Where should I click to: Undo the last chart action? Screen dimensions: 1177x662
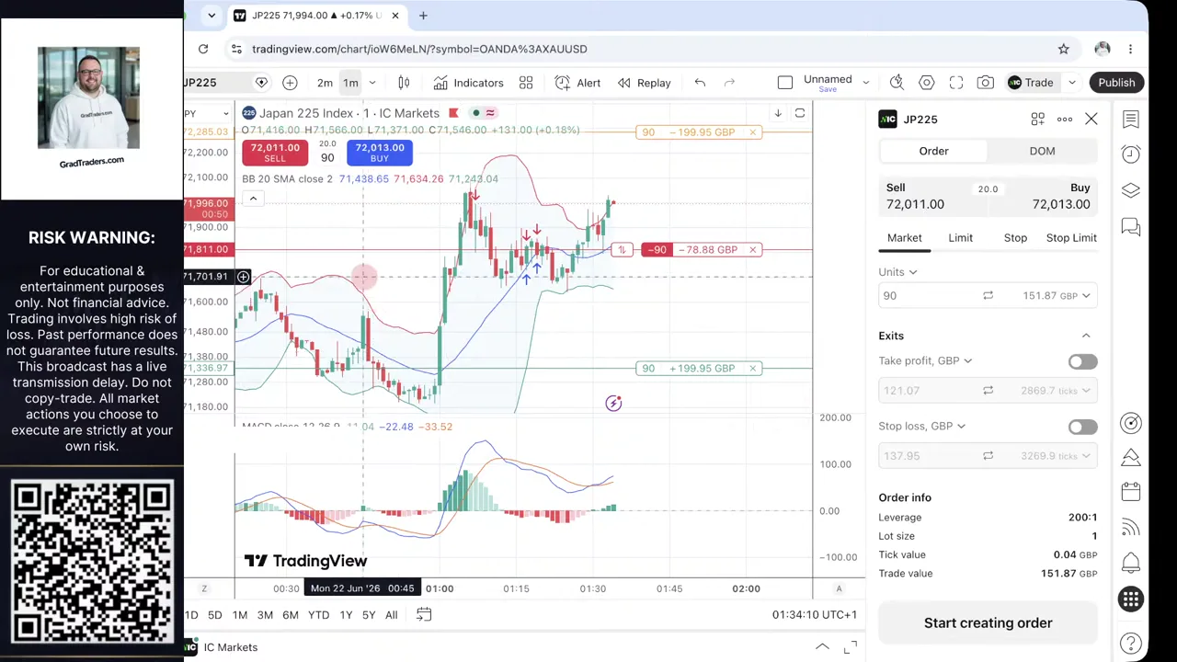tap(700, 83)
